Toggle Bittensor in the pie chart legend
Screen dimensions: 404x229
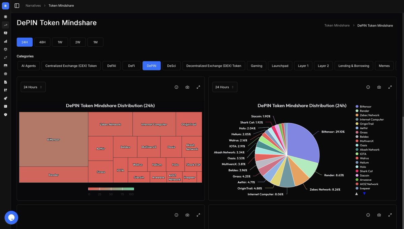pyautogui.click(x=365, y=106)
